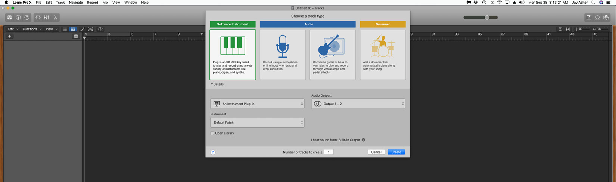The height and width of the screenshot is (182, 616).
Task: Toggle the Inspector info button
Action: click(x=18, y=17)
